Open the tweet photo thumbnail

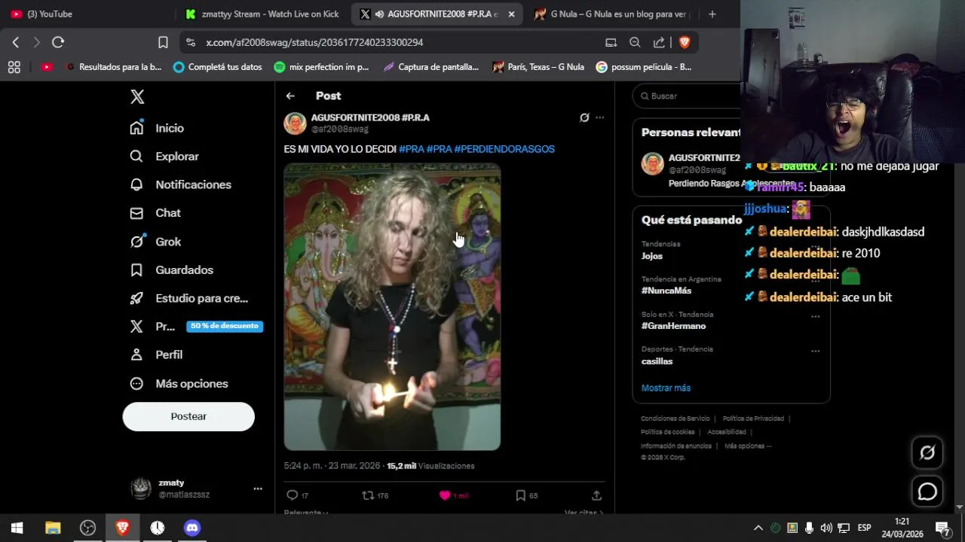(392, 306)
